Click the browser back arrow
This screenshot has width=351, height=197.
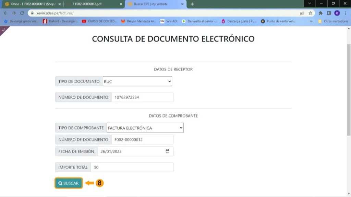coord(5,13)
